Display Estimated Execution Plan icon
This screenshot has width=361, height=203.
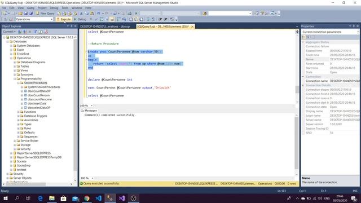(x=102, y=19)
